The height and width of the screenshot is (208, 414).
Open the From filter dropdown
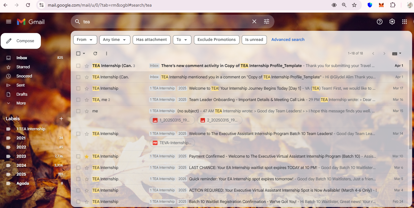point(85,40)
